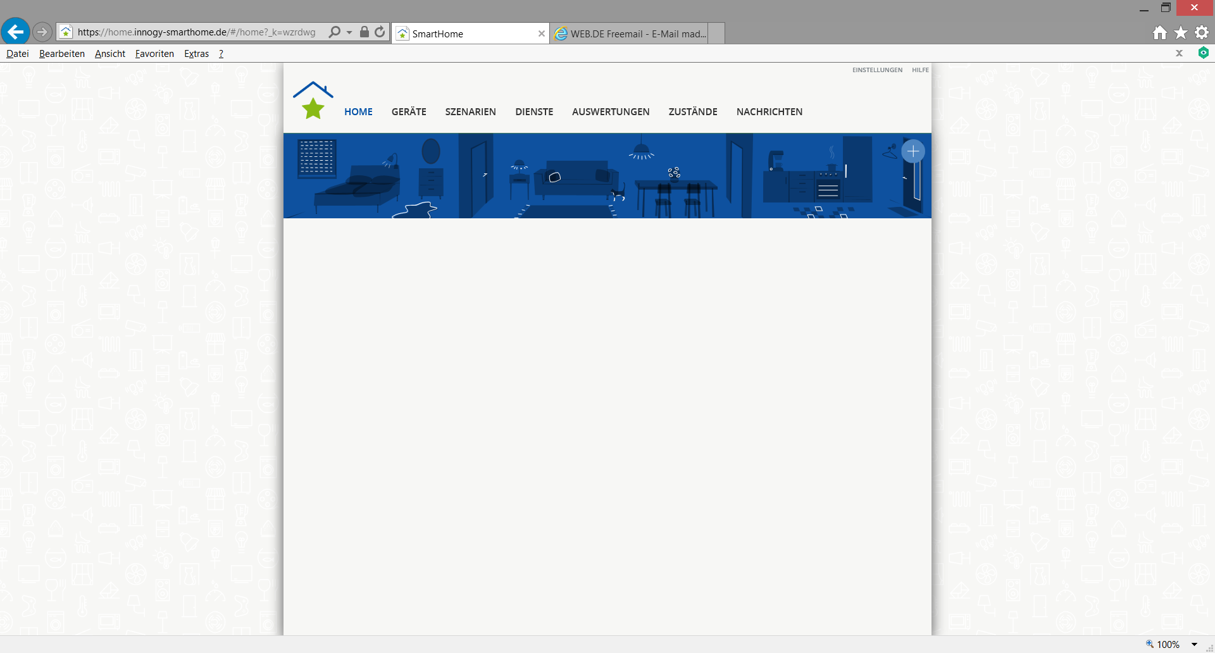Click the URL address field
The image size is (1215, 653).
pos(196,32)
